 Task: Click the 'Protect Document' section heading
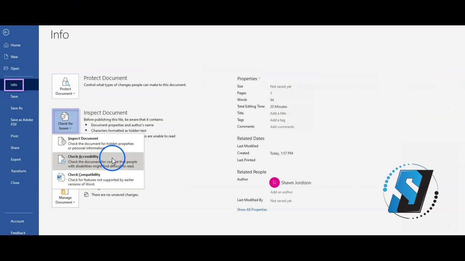click(x=105, y=78)
